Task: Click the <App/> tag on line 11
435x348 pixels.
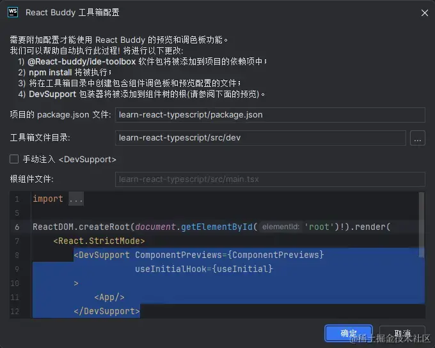Action: pos(109,298)
